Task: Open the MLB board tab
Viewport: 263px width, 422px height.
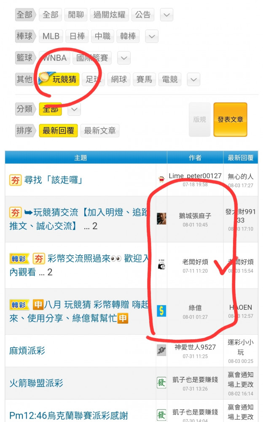Action: pyautogui.click(x=51, y=36)
